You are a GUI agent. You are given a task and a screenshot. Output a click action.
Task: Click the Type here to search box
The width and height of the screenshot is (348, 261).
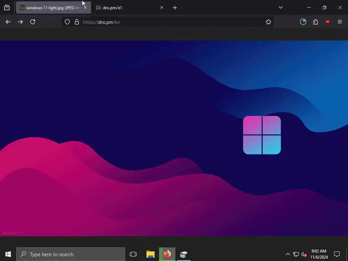(x=71, y=254)
